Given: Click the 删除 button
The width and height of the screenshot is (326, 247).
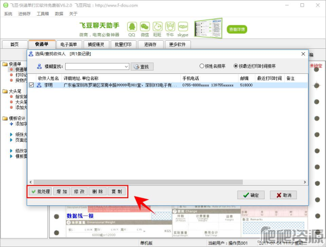Looking at the screenshot, I should (x=97, y=191).
